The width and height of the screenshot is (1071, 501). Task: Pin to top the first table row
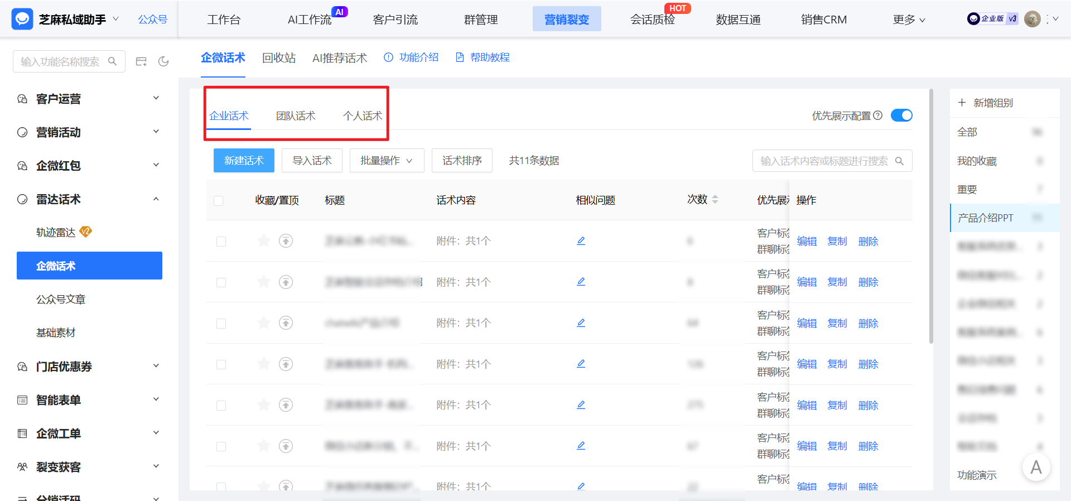pos(286,241)
